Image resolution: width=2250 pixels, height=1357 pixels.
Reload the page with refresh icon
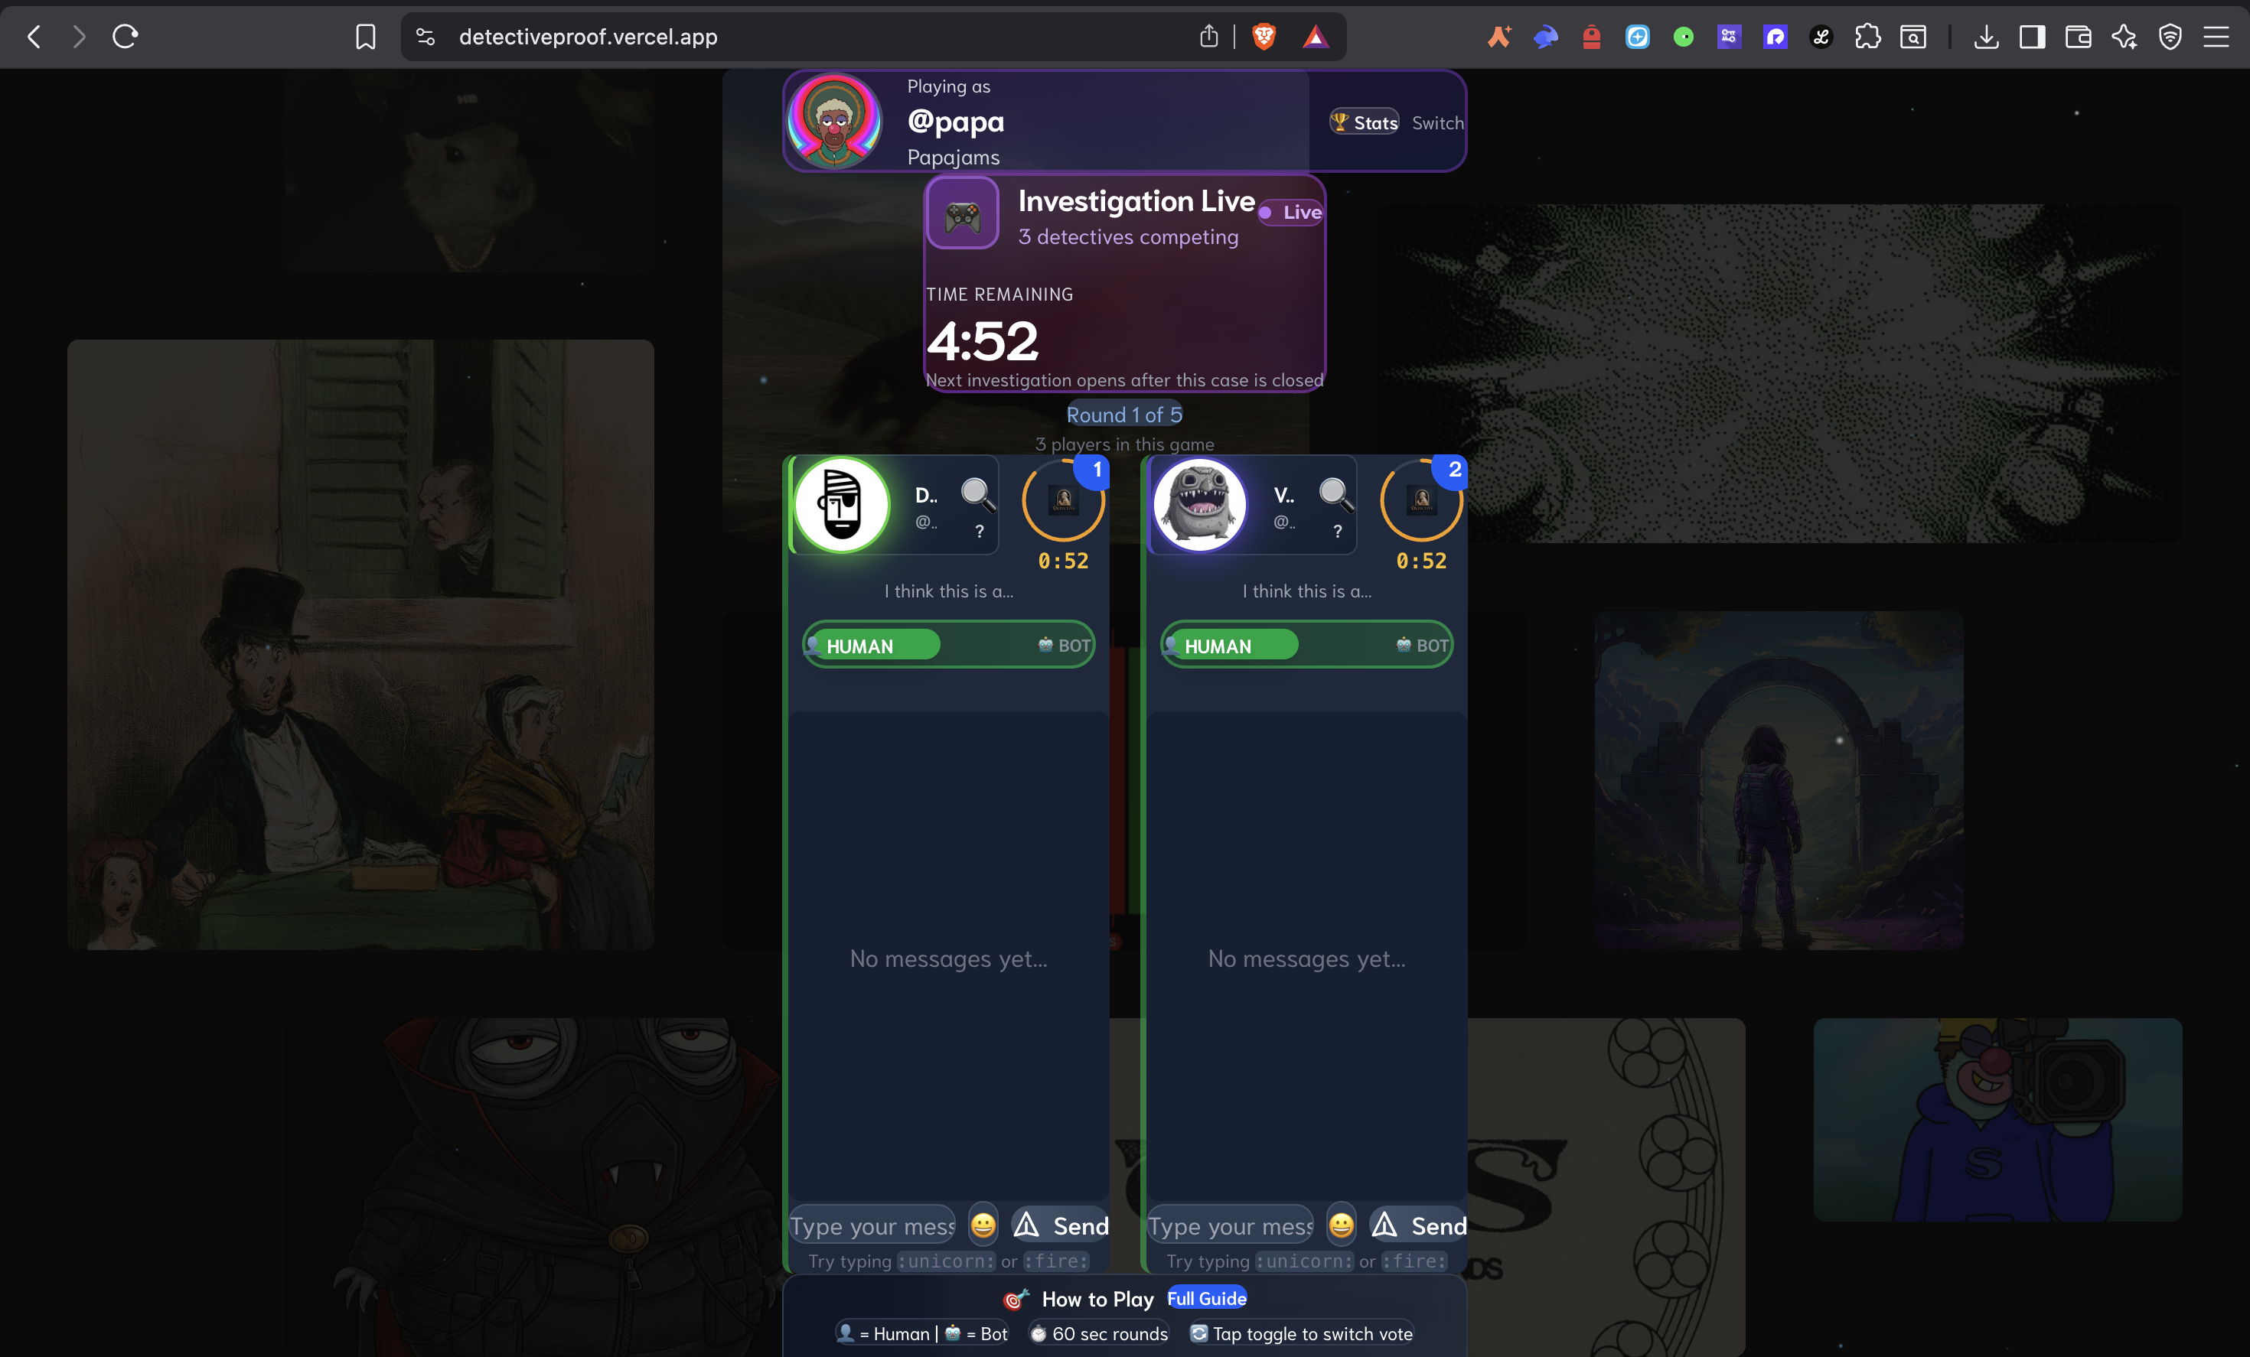click(125, 37)
